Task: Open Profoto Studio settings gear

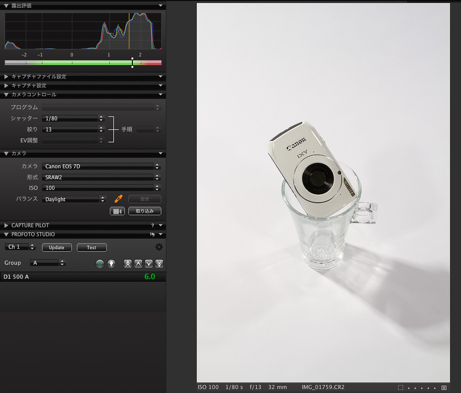Action: click(x=159, y=247)
